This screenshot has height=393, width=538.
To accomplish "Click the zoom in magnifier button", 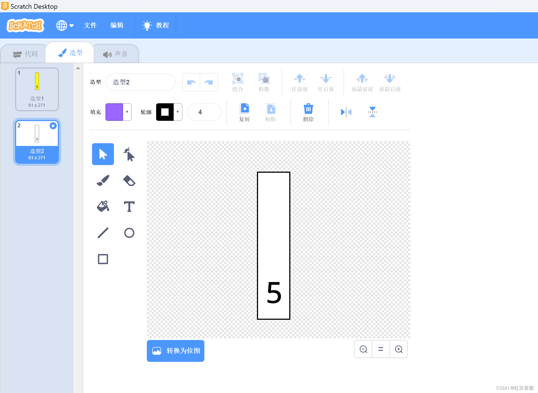I will [399, 349].
